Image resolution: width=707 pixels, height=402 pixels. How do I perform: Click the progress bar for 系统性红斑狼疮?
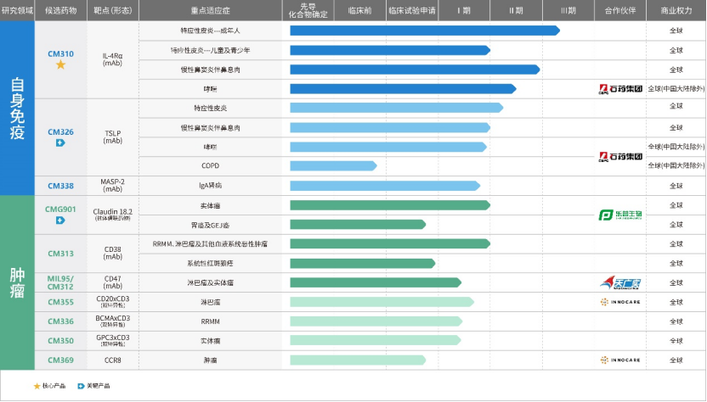pos(363,263)
